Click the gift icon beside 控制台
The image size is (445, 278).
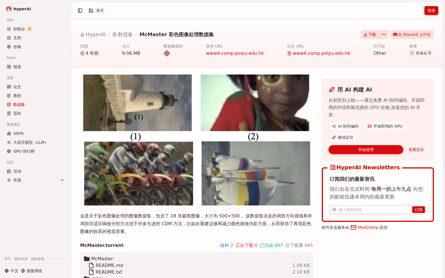coord(29,29)
